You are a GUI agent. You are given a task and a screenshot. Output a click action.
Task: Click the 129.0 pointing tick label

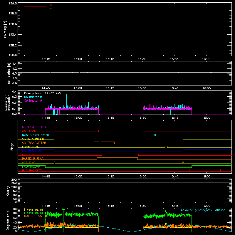pos(13,4)
